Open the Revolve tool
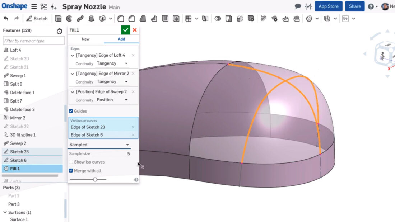The width and height of the screenshot is (395, 222). [x=70, y=18]
